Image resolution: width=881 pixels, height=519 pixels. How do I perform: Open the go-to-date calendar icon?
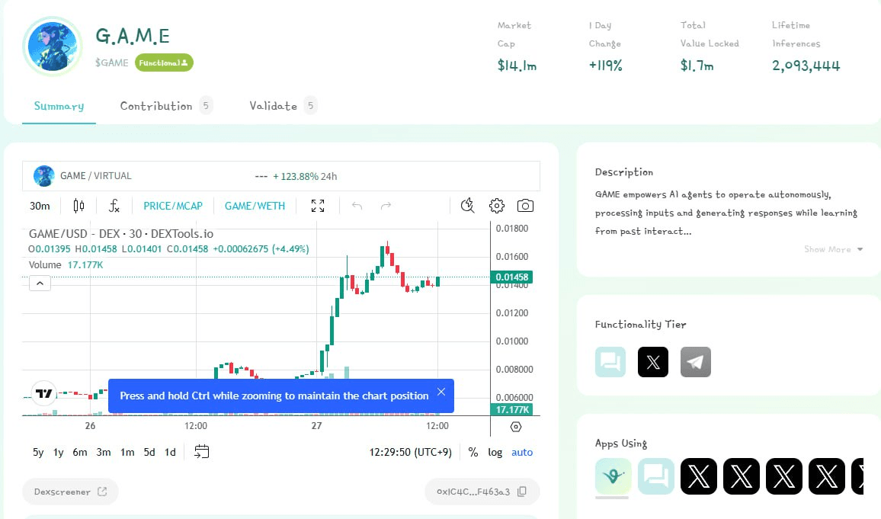202,452
